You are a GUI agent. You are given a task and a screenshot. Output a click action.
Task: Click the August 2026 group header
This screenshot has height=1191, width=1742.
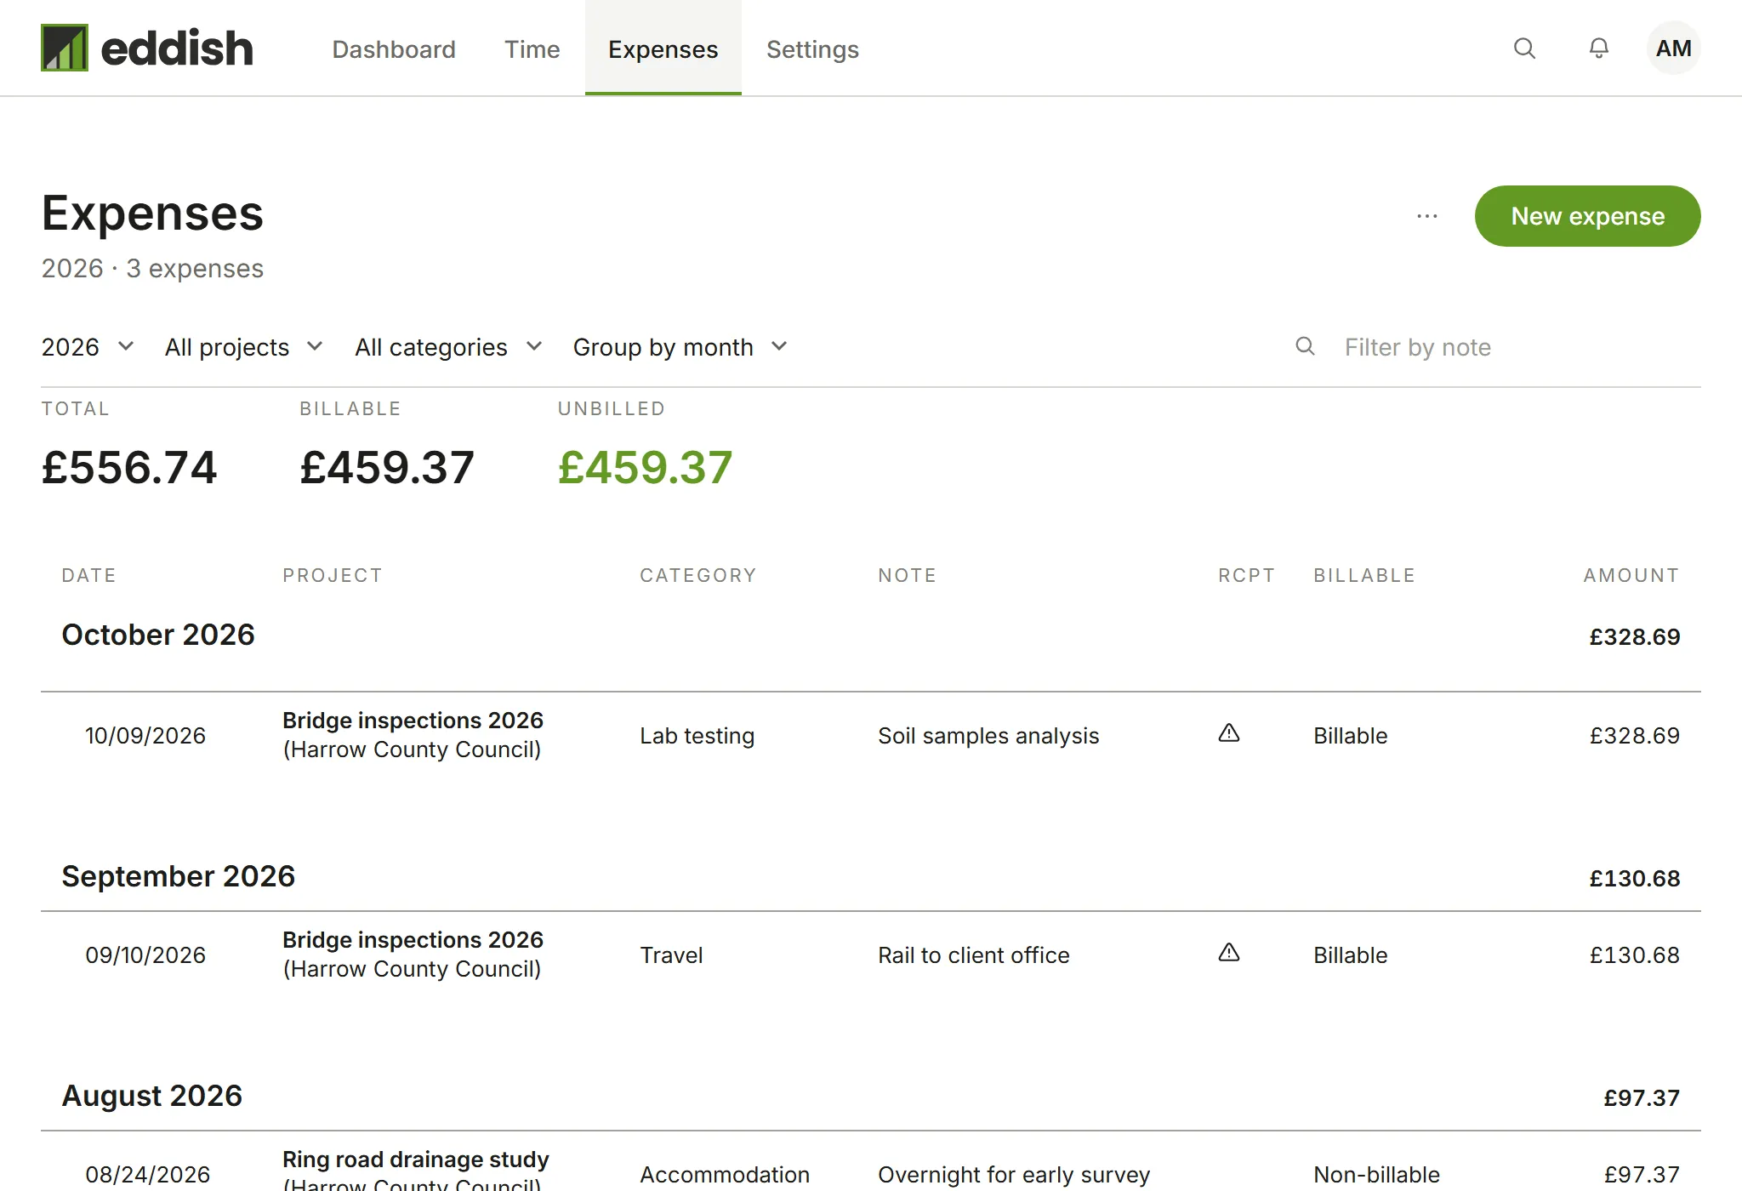pyautogui.click(x=151, y=1096)
